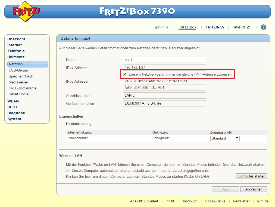Click the FRITZ!Box 7390 banner title
This screenshot has height=207, width=275.
(x=137, y=11)
